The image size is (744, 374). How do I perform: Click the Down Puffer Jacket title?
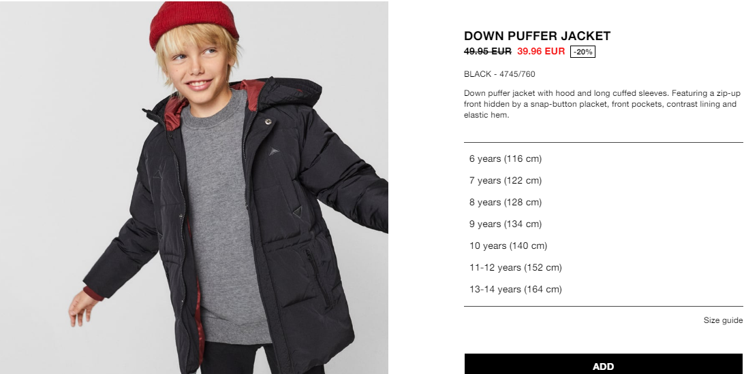point(537,36)
